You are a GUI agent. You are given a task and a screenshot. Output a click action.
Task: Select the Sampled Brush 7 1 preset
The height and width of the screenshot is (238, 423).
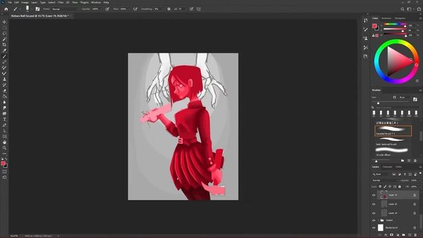393,131
